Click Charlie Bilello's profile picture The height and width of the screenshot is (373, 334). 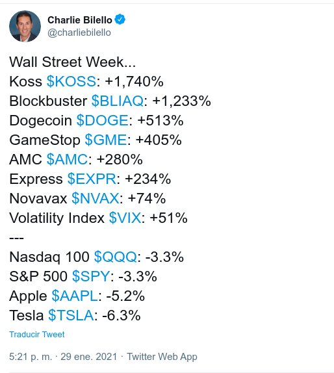point(25,26)
